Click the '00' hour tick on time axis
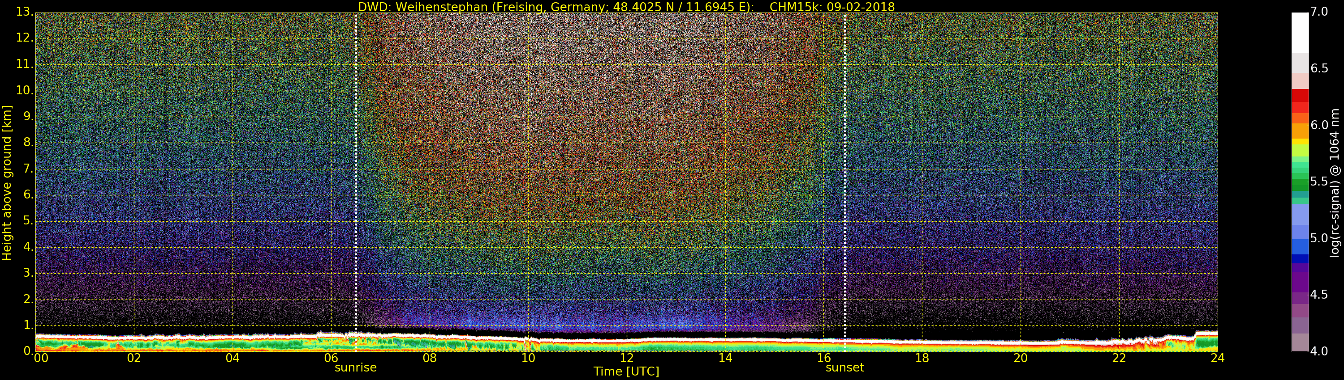Image resolution: width=1344 pixels, height=380 pixels. (x=41, y=358)
